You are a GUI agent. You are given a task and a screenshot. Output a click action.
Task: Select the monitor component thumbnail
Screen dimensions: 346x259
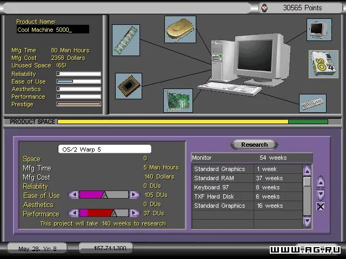[319, 30]
